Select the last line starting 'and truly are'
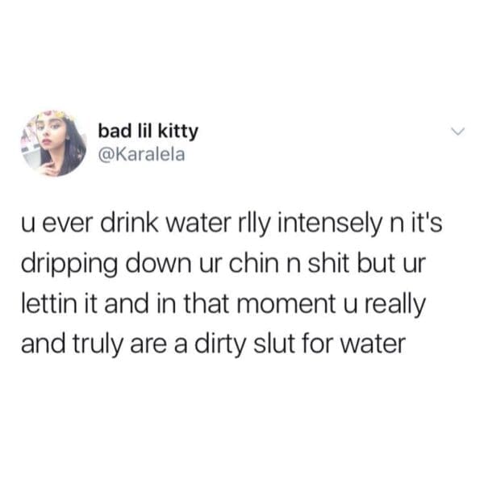The image size is (484, 484). [x=213, y=344]
